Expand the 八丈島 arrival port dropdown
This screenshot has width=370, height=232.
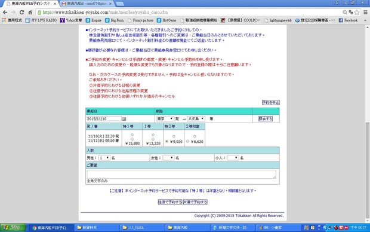[x=196, y=119]
